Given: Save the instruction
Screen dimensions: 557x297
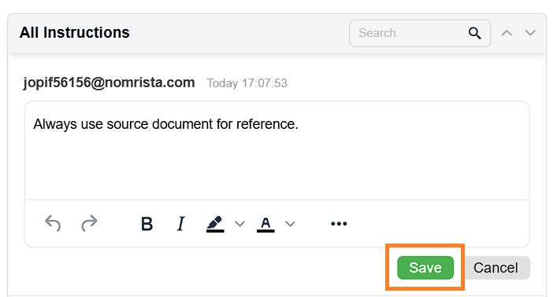Looking at the screenshot, I should point(425,268).
